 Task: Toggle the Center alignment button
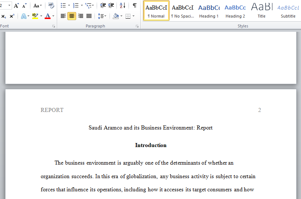(x=72, y=16)
